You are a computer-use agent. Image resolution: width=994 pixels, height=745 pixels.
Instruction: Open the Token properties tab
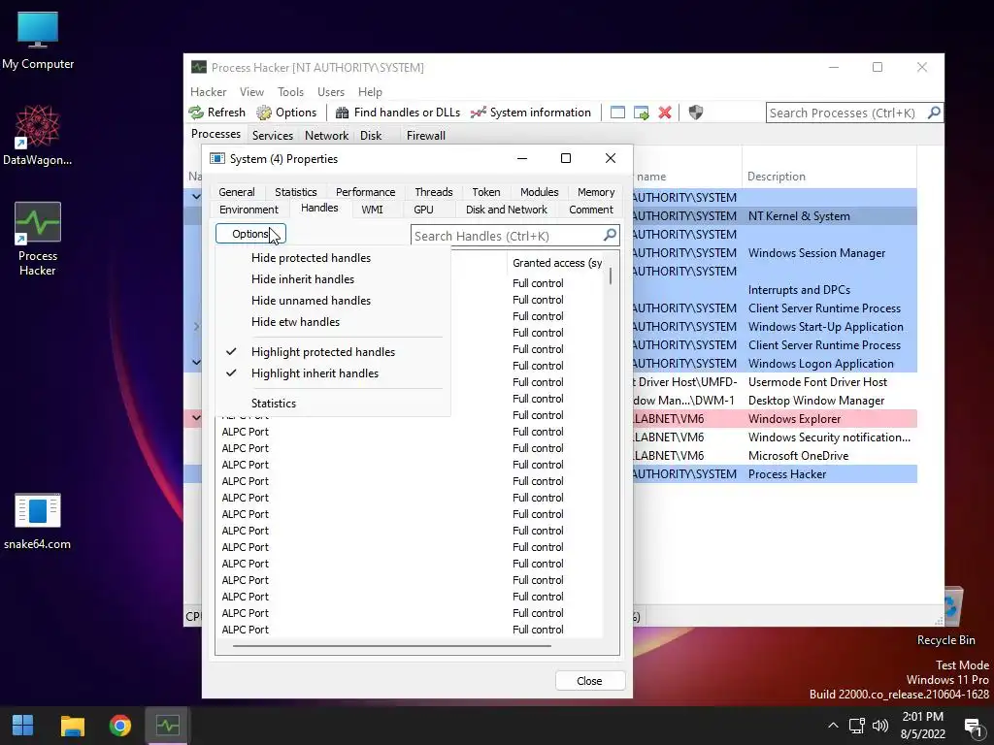486,192
